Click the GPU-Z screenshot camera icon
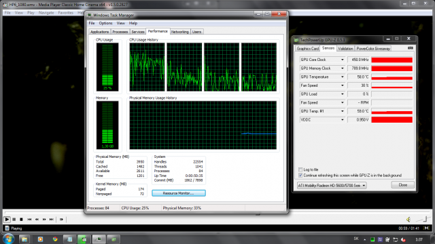 coord(411,48)
